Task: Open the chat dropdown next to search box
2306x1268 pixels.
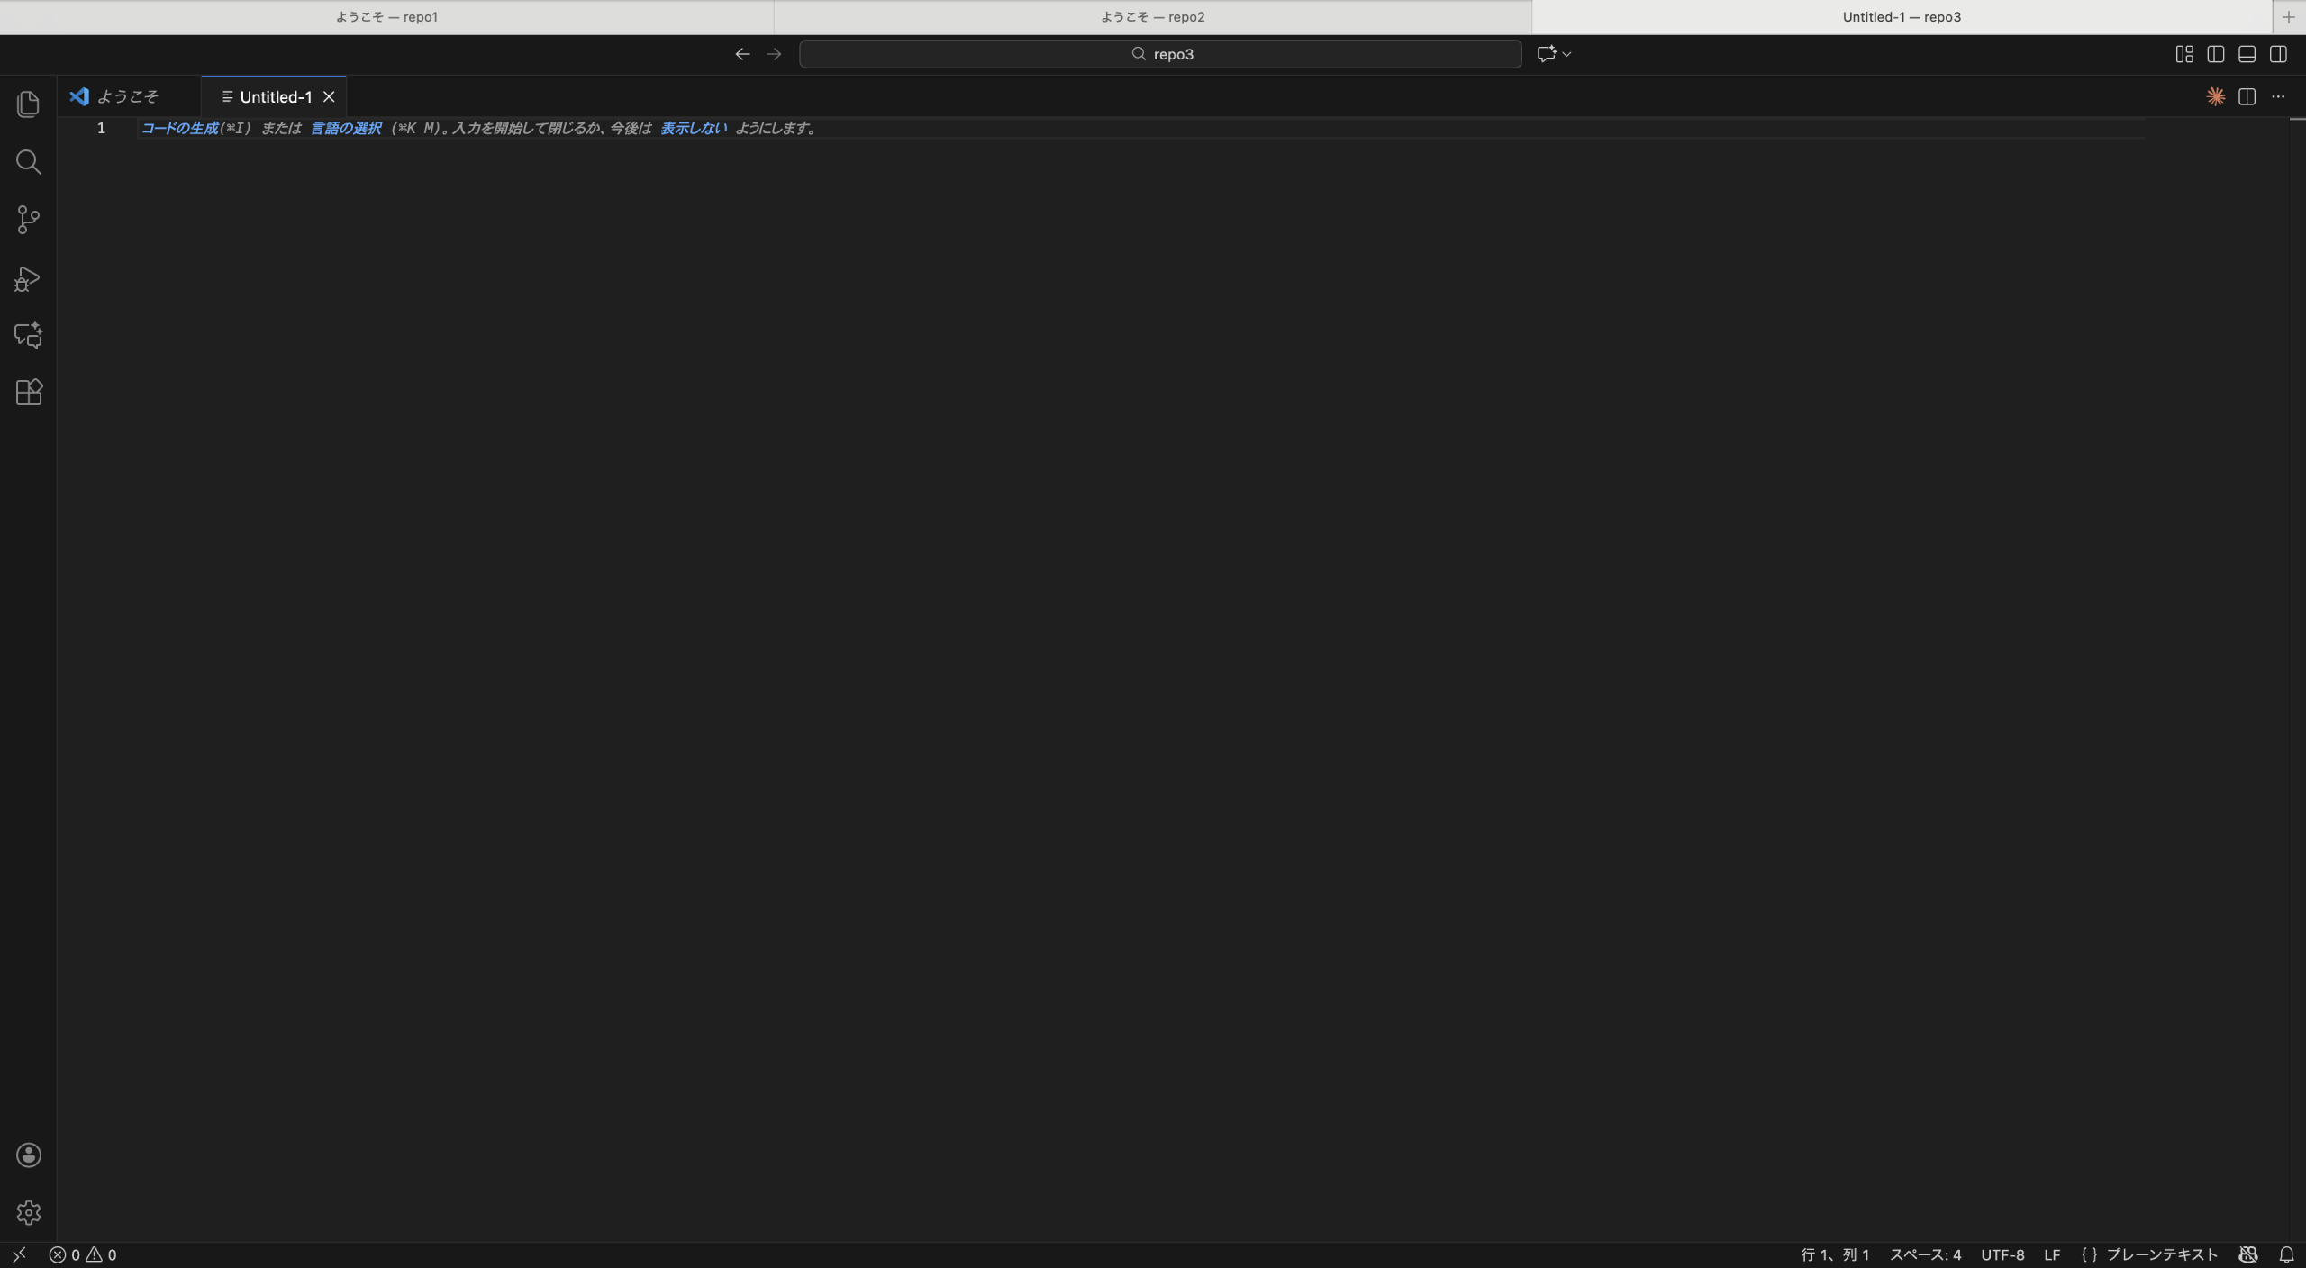Action: [x=1566, y=54]
